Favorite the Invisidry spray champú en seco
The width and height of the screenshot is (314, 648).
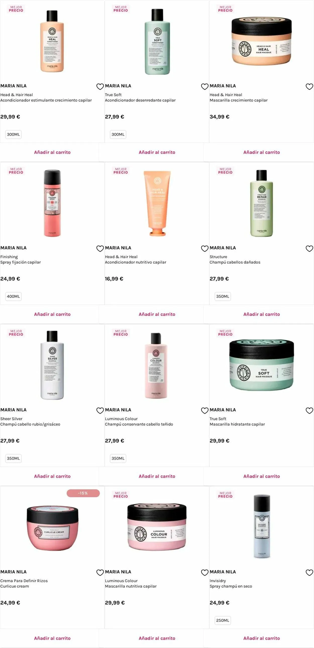tap(309, 572)
